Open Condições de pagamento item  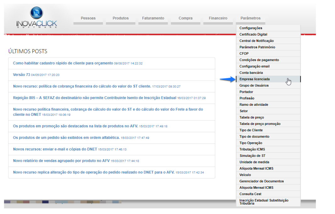[x=259, y=60]
